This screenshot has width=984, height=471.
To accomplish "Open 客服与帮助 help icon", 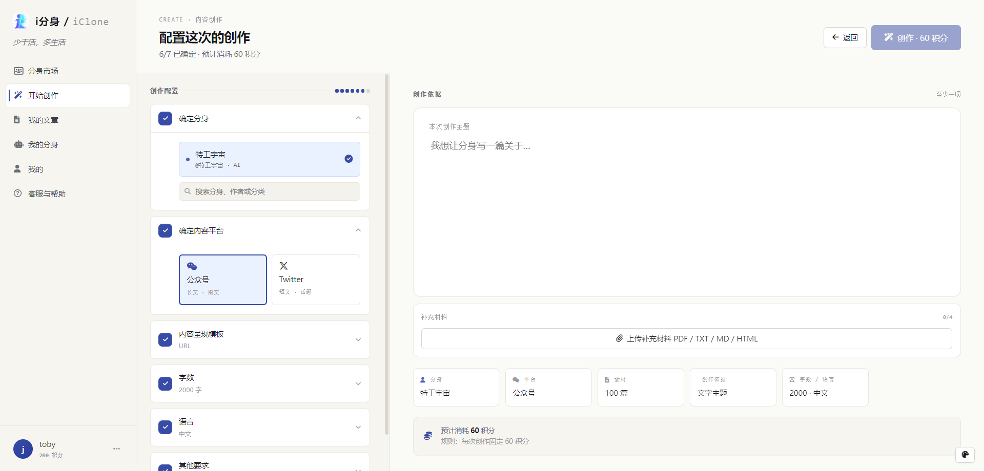I will click(18, 194).
